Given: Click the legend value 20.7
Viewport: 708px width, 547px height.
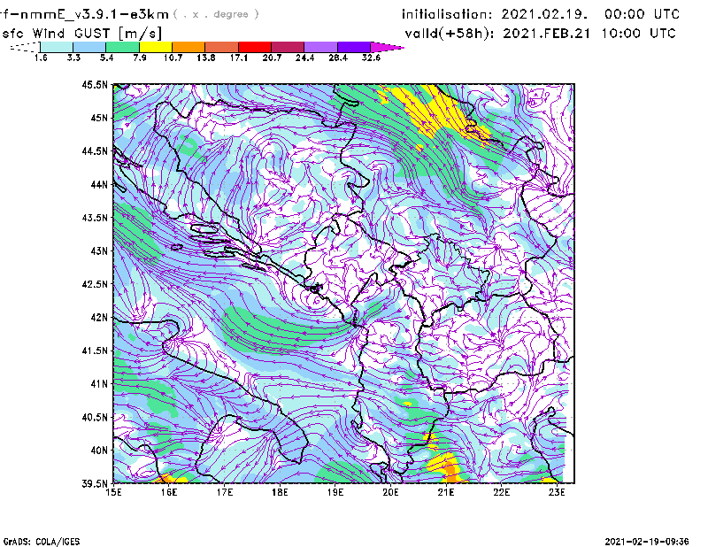Looking at the screenshot, I should (x=272, y=58).
